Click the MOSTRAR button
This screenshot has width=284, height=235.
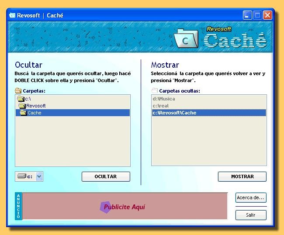[x=242, y=176]
